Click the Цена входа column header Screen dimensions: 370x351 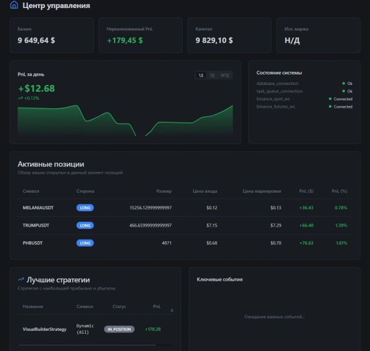pos(205,191)
